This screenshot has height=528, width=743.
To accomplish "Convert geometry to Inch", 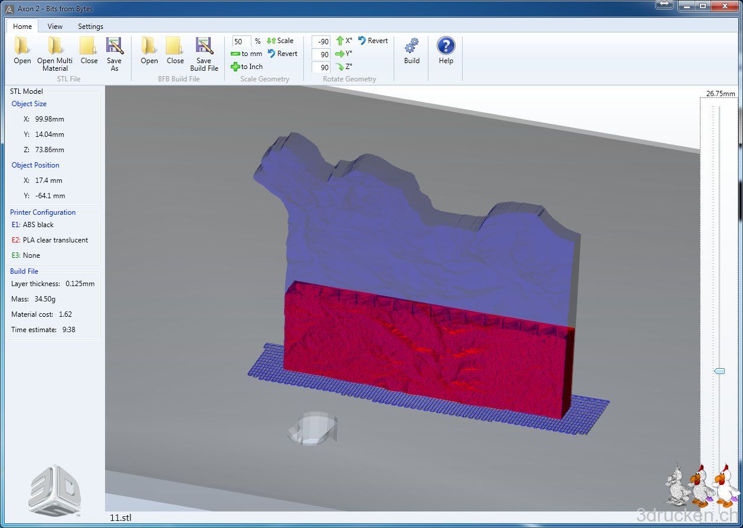I will point(247,67).
